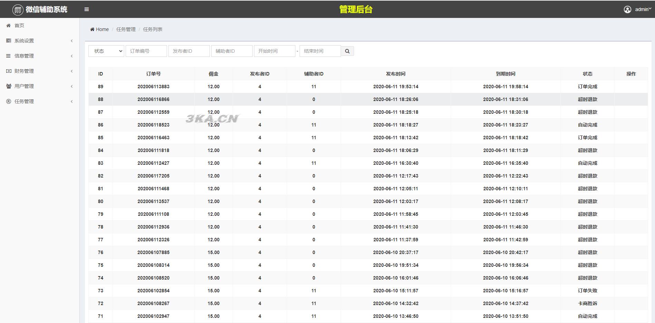Click the 用户管理 users icon
Viewport: 655px width, 323px height.
9,86
